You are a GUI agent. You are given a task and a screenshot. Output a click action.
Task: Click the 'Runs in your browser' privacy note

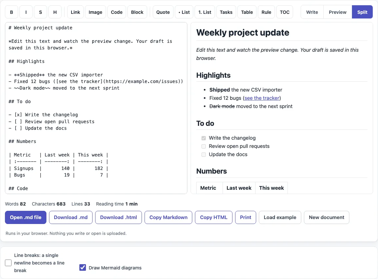coord(66,233)
